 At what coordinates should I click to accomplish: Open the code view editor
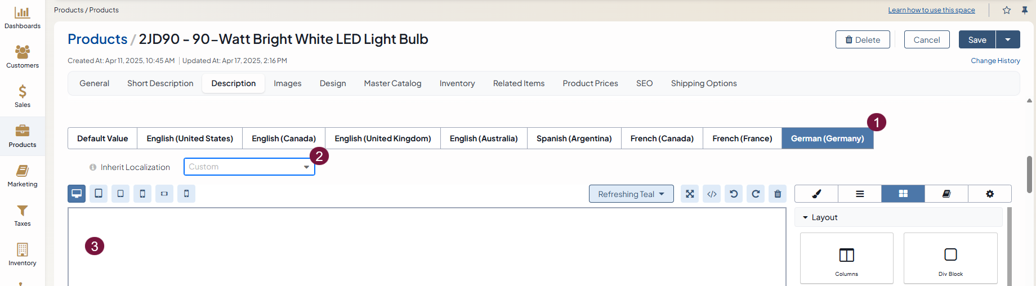click(712, 194)
